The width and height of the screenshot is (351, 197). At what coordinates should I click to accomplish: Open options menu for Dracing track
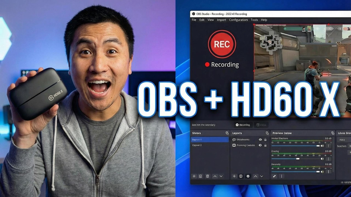[x=329, y=159]
